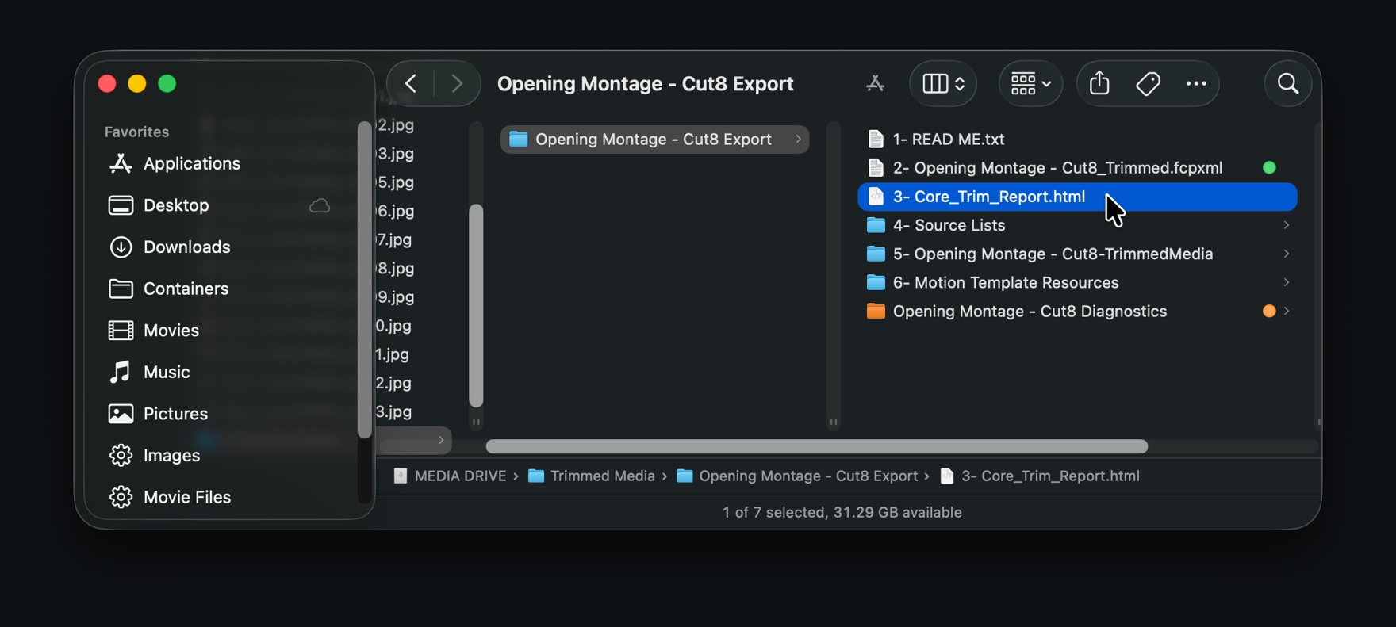Select Opening Montage - Cut8 Export folder in column
This screenshot has width=1396, height=627.
click(655, 140)
